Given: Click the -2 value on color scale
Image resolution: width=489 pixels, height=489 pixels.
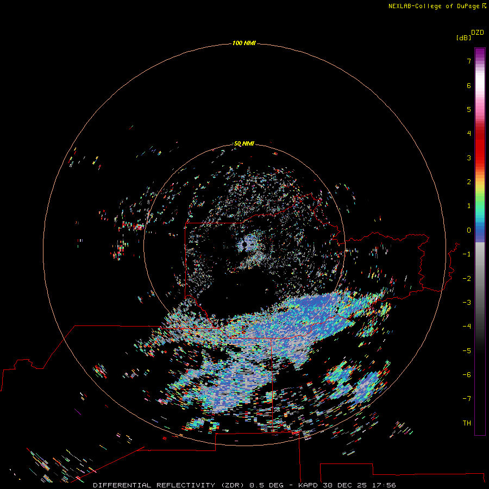Looking at the screenshot, I should point(467,279).
